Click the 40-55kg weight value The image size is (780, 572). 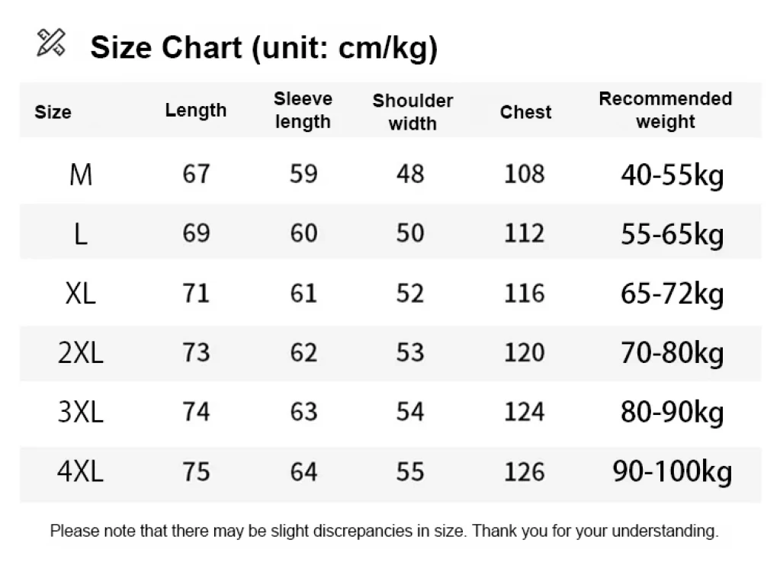[672, 176]
